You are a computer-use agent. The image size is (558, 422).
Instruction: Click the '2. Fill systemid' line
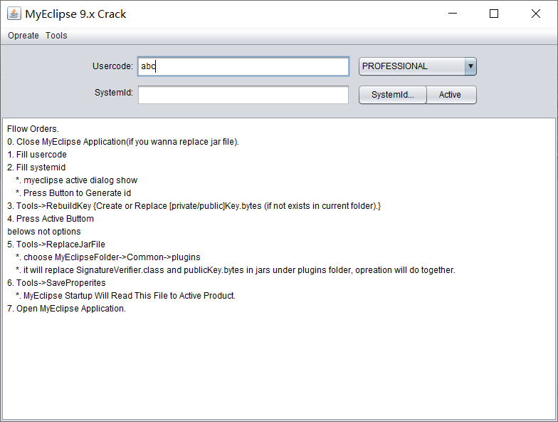[36, 168]
